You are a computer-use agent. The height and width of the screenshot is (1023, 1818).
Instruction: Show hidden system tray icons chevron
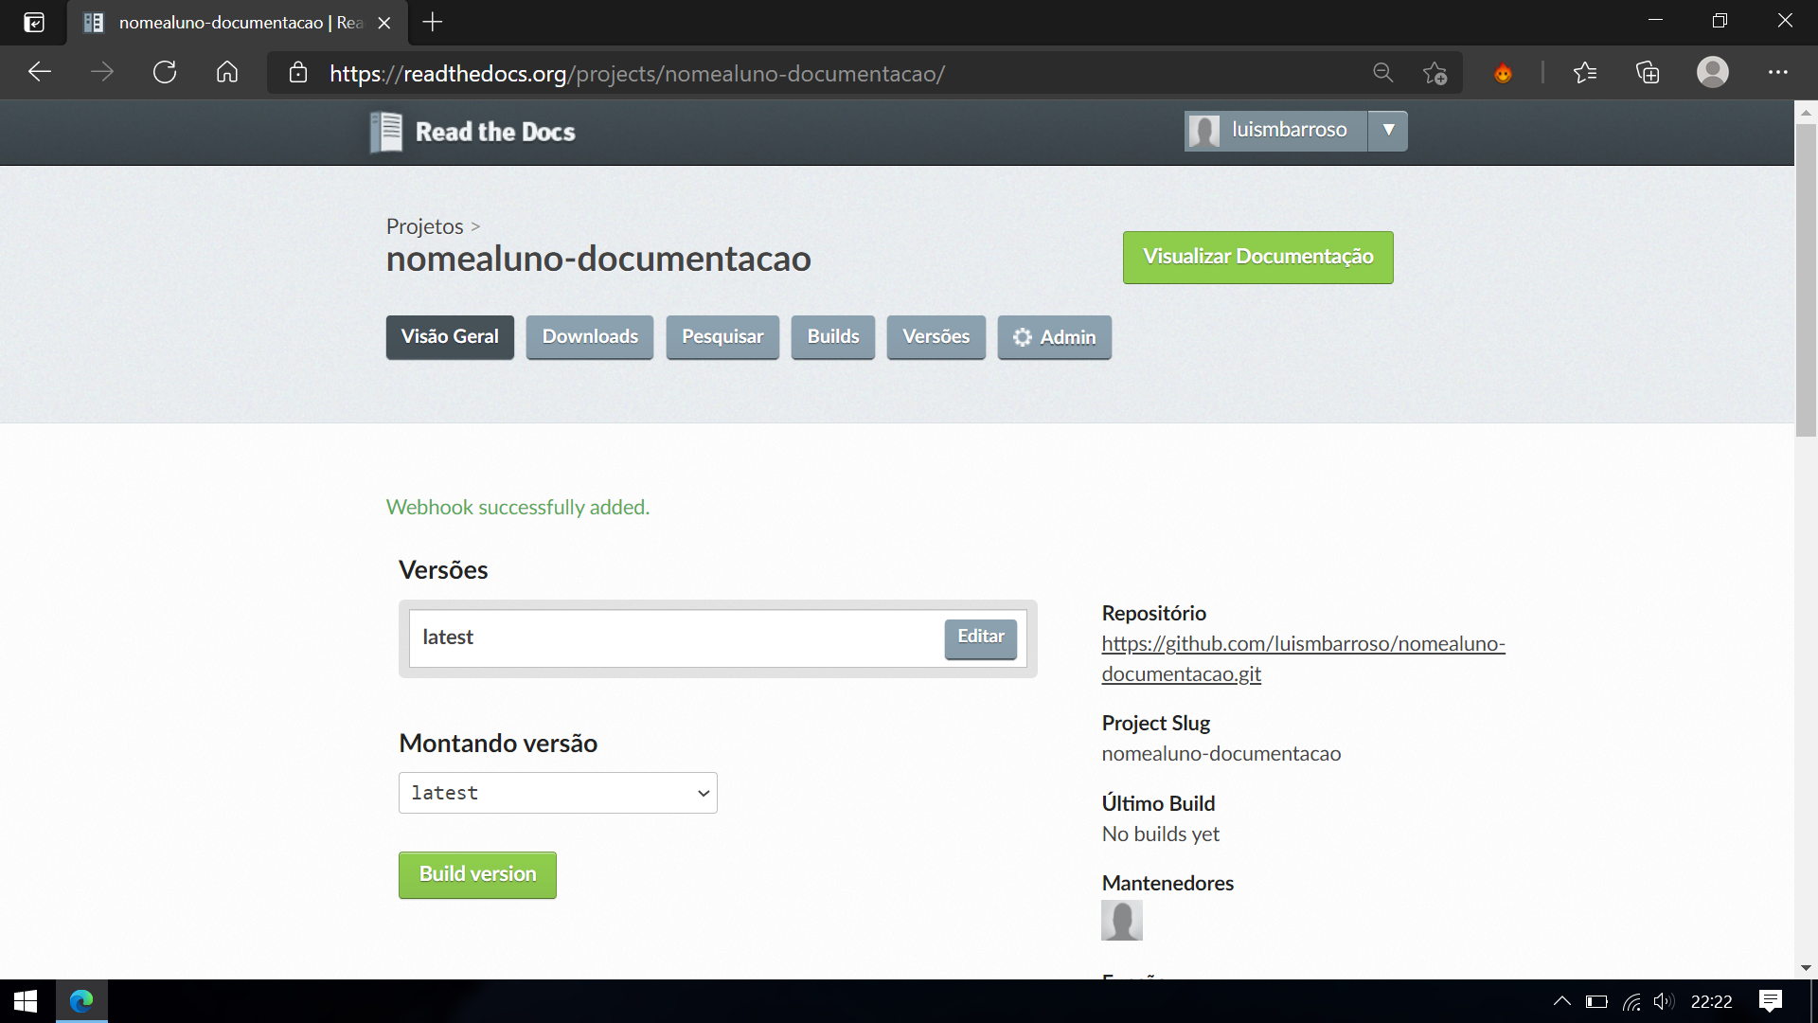pos(1562,1001)
